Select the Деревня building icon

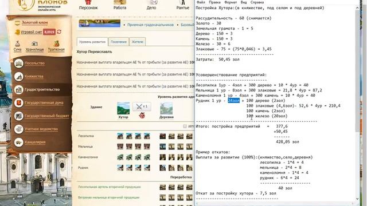(166, 108)
